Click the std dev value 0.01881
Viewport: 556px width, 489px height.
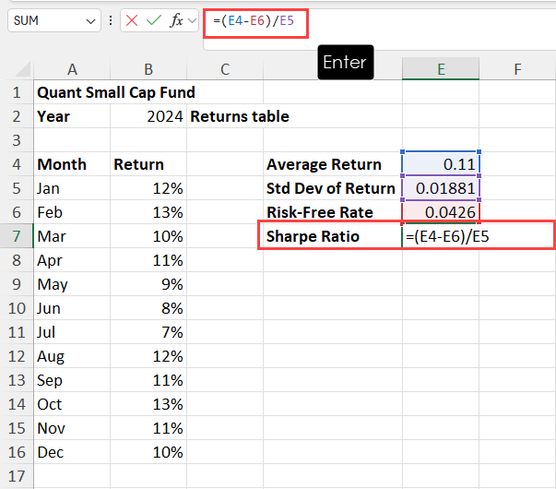(x=441, y=188)
